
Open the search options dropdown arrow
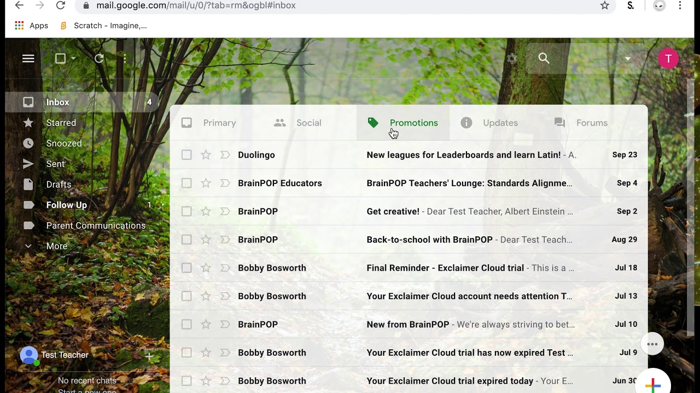point(628,58)
